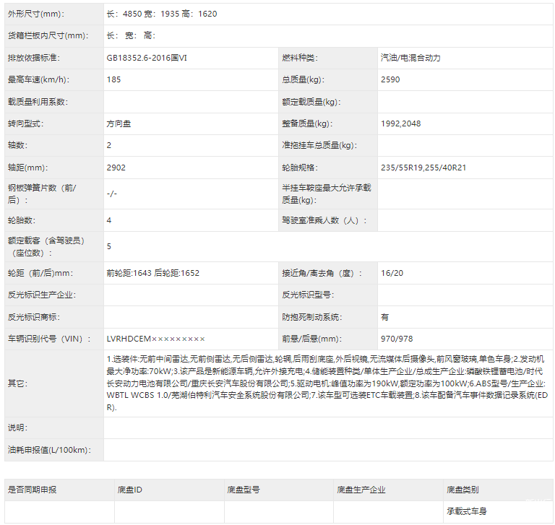This screenshot has width=555, height=525.
Task: Click the 油耗申报值(L/100km) label cell
Action: [x=48, y=450]
